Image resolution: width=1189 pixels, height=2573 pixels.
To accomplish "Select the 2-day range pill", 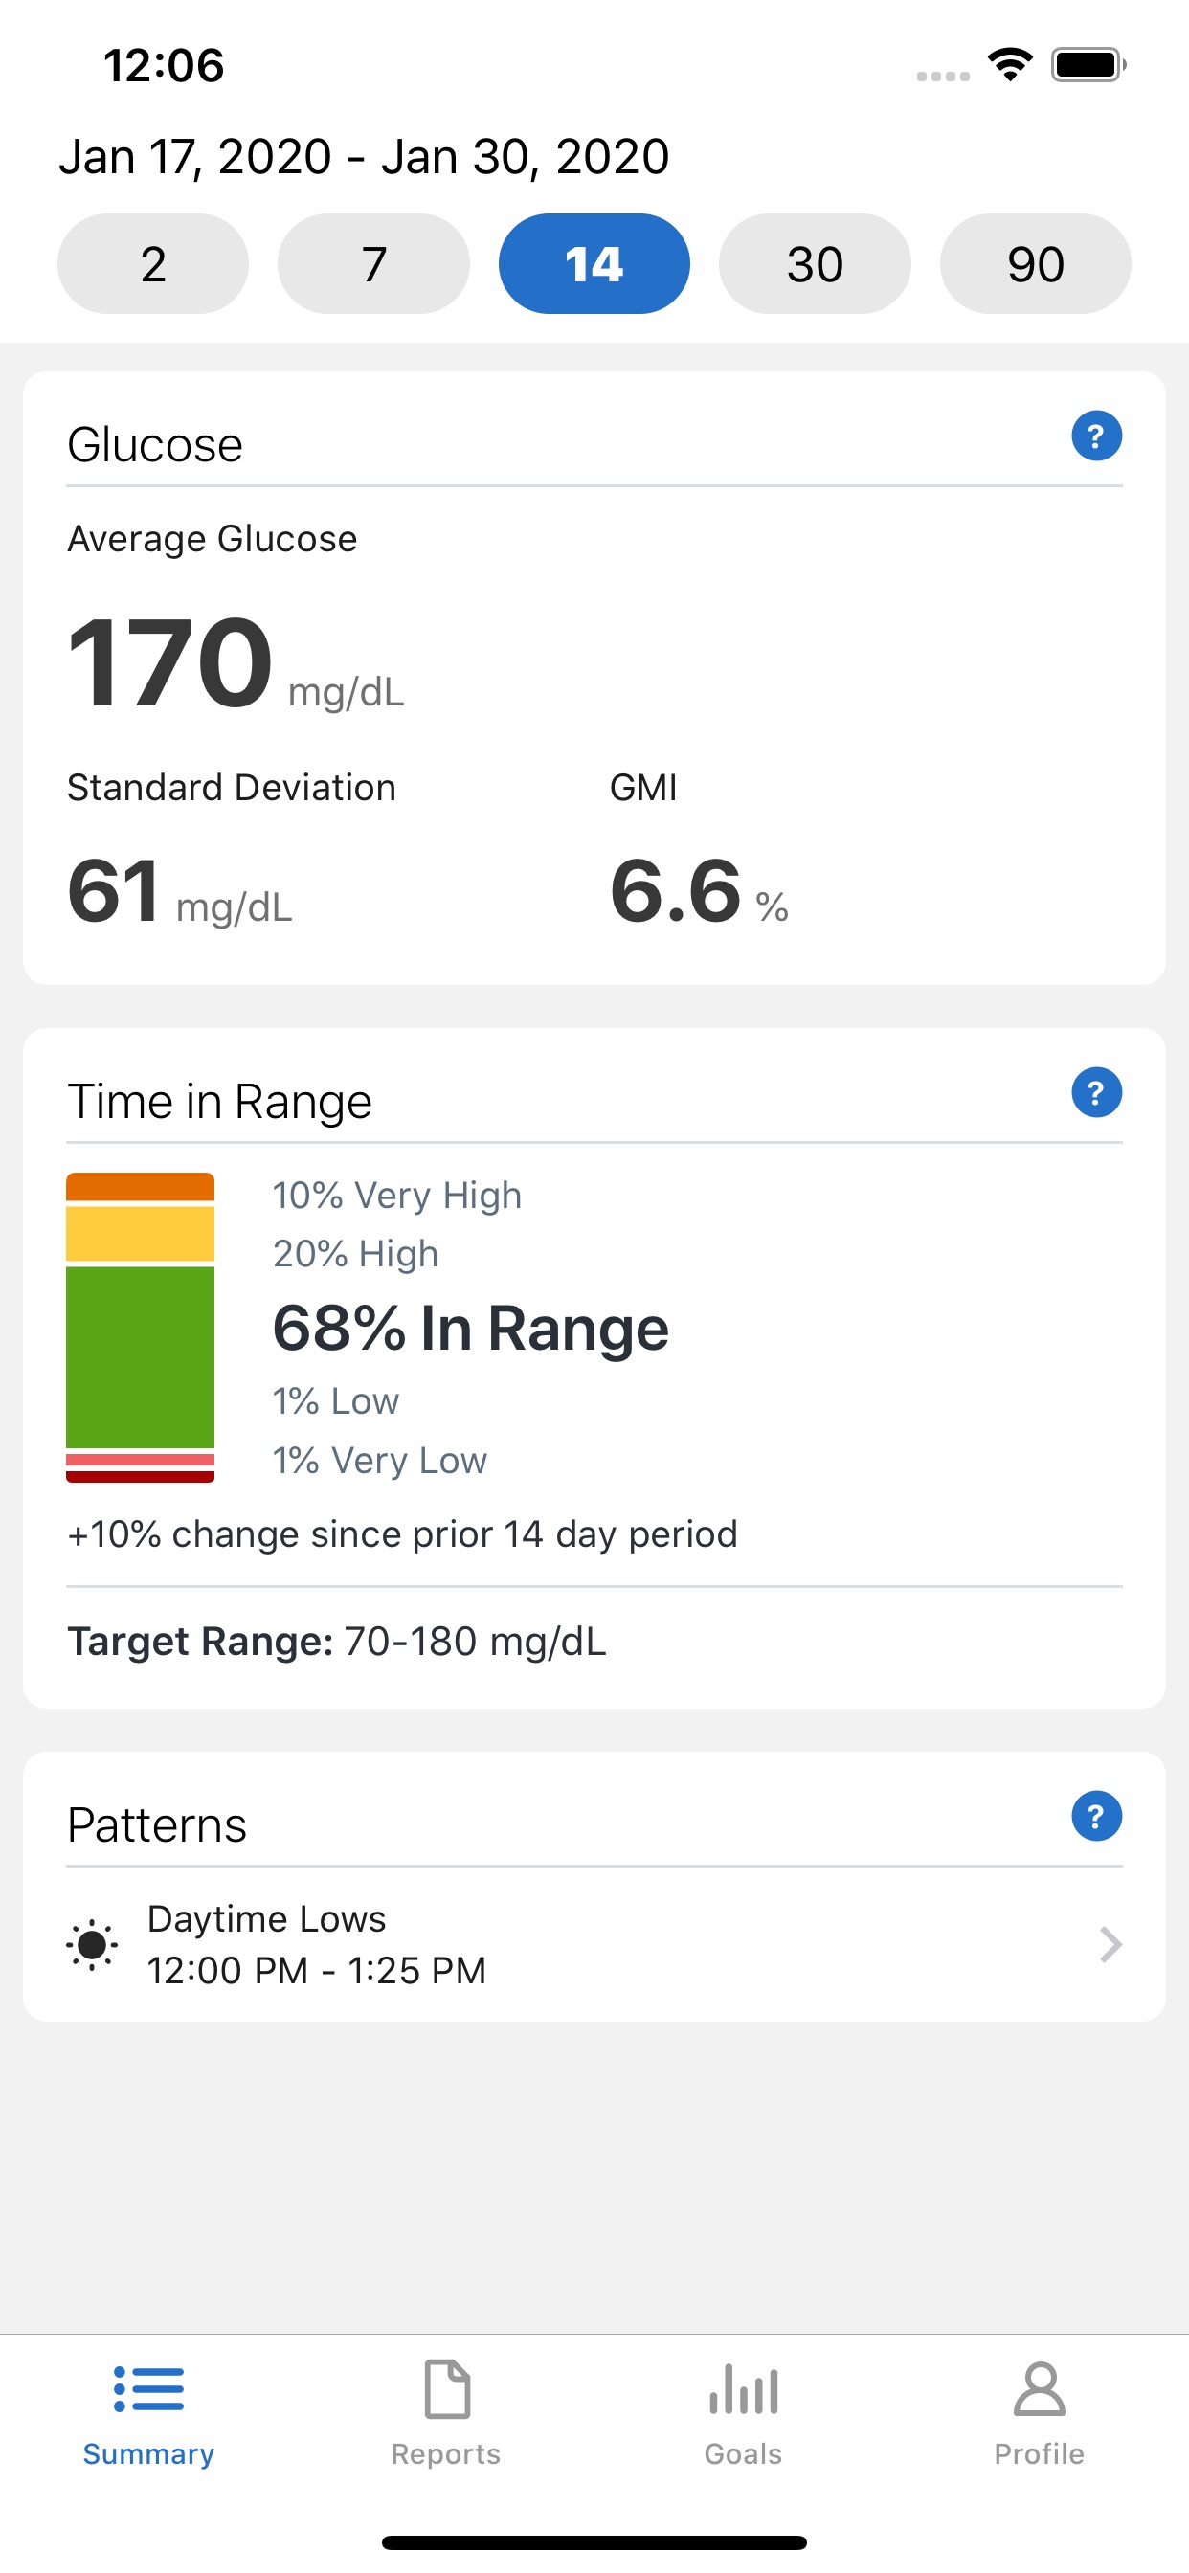I will pos(153,263).
